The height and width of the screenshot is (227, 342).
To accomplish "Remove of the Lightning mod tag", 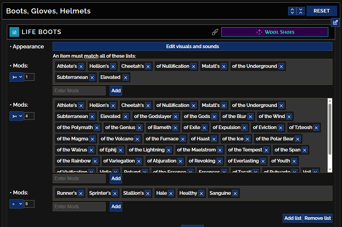I will tap(168, 150).
